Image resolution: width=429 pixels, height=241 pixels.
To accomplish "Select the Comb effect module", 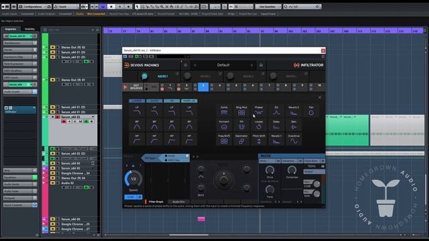I will [x=224, y=111].
